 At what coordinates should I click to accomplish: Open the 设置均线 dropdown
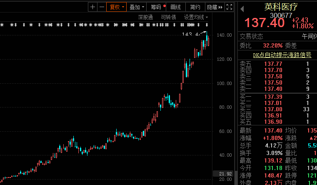[196, 17]
